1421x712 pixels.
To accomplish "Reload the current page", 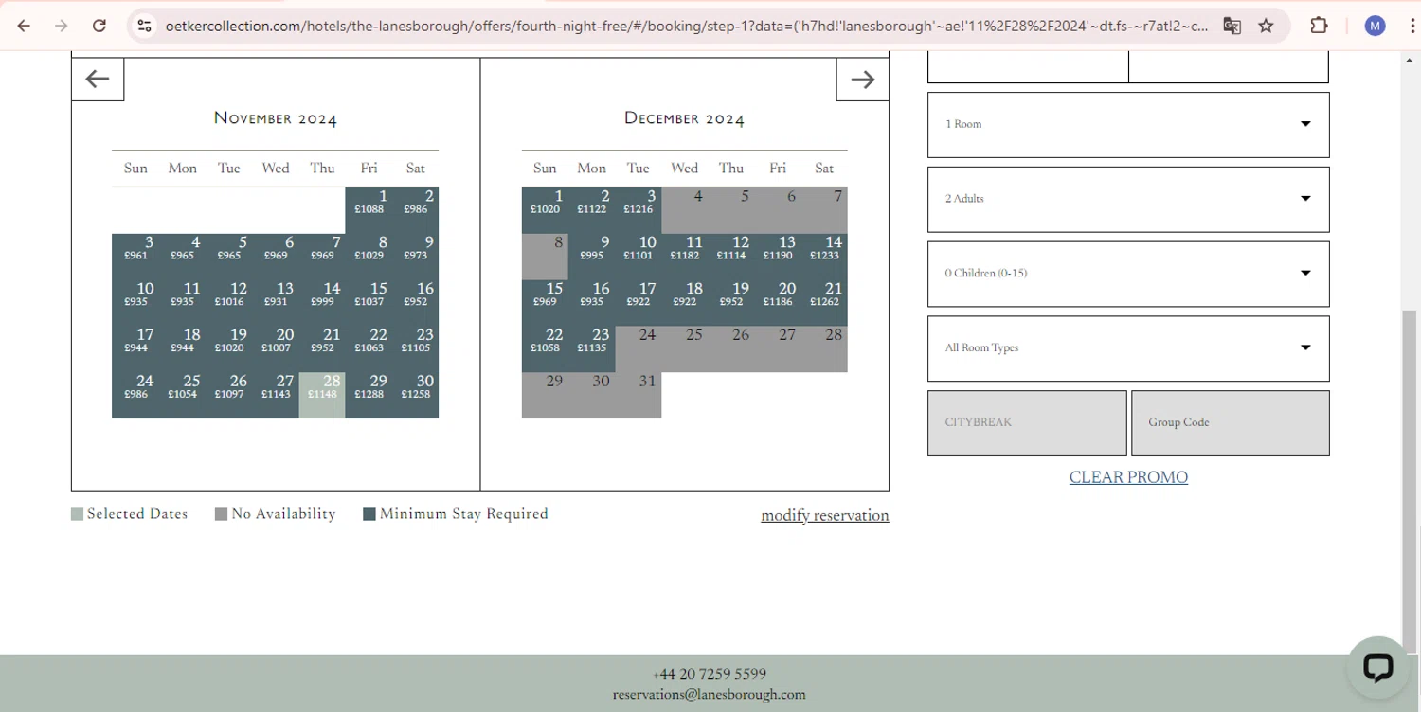I will pyautogui.click(x=99, y=26).
